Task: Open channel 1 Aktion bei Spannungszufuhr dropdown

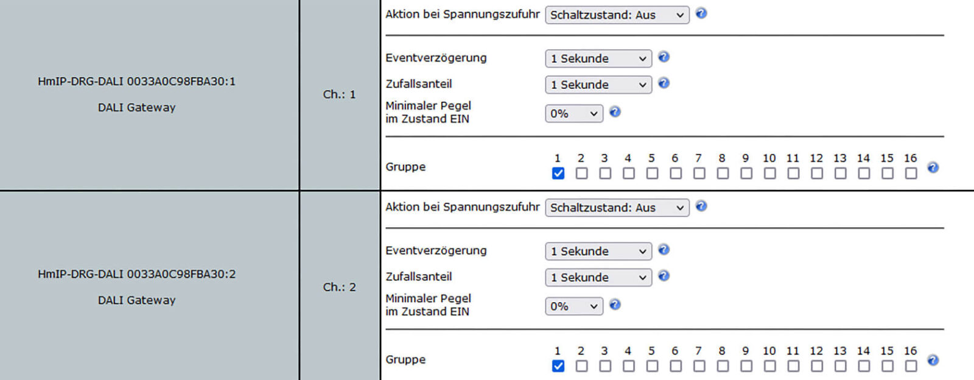Action: [617, 15]
